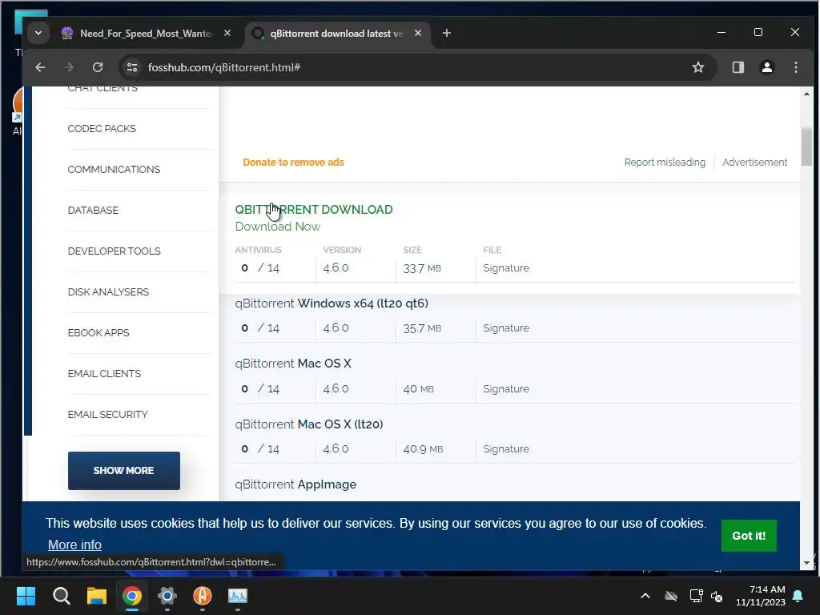Click page scrollbar up arrow
820x615 pixels.
(806, 94)
